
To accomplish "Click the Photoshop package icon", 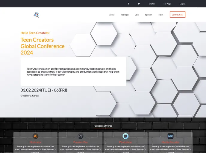I will coord(125,136).
